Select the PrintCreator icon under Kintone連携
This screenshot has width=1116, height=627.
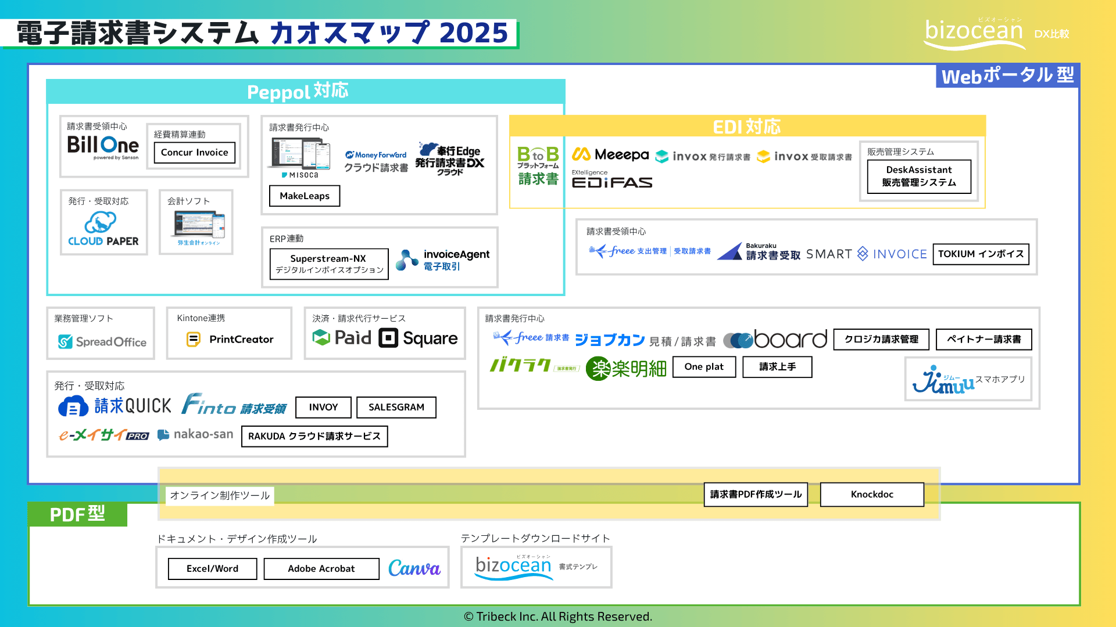pos(193,338)
